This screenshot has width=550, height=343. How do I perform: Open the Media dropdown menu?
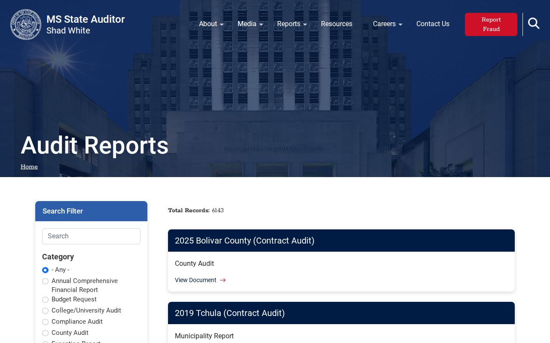pyautogui.click(x=250, y=24)
